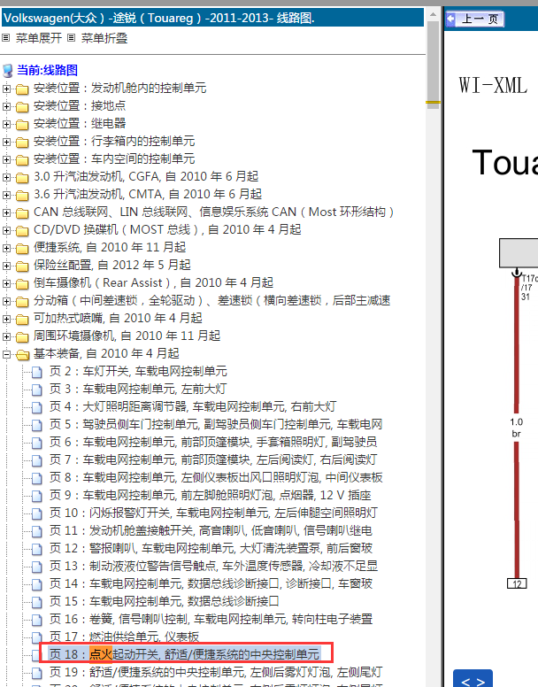Click page icon for 页 12 警报喇叭

coord(37,549)
